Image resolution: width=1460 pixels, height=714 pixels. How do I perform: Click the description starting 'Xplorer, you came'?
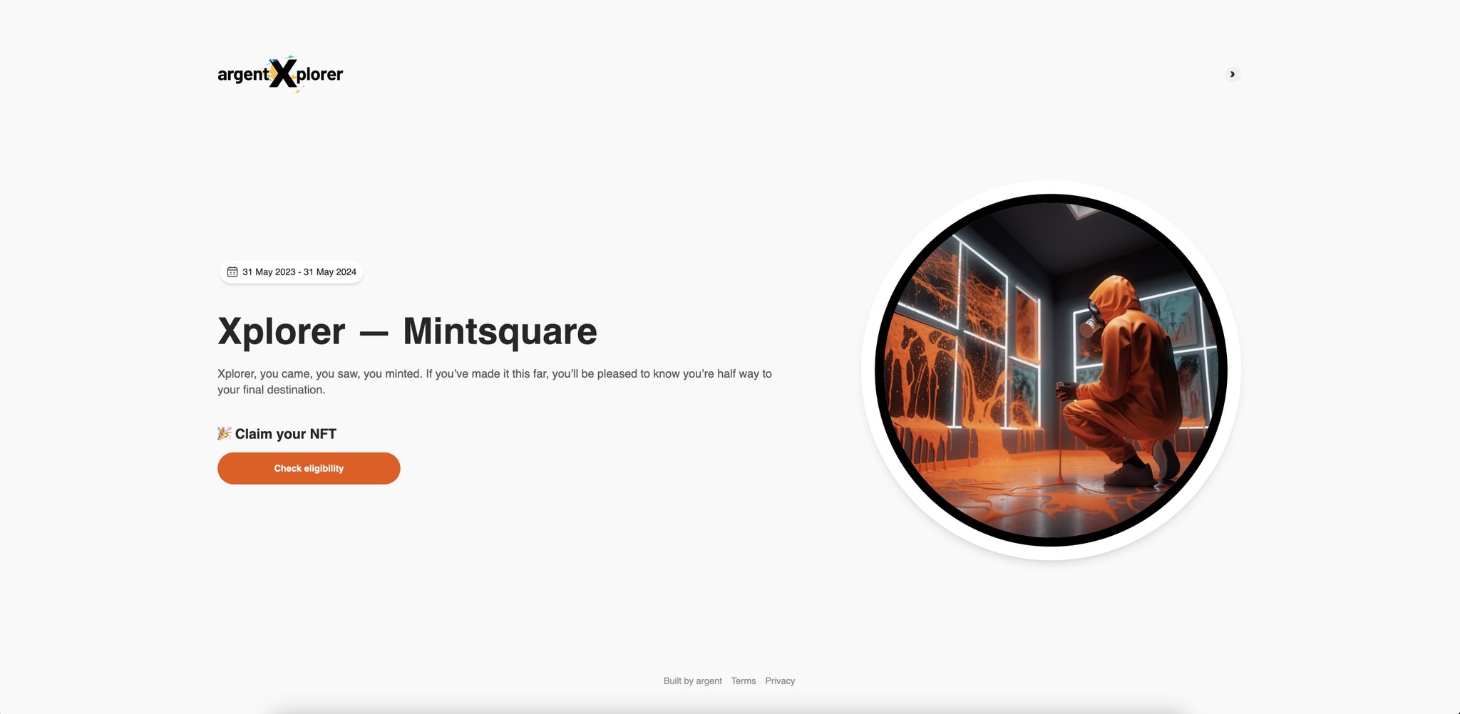point(495,382)
